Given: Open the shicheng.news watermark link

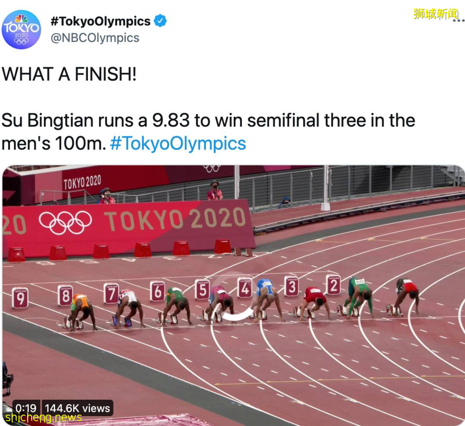Looking at the screenshot, I should tap(42, 417).
